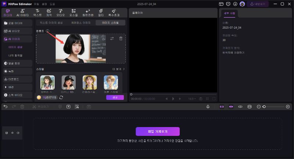Redo the timeline action
Viewport: 294px width, 159px height.
[x=14, y=106]
